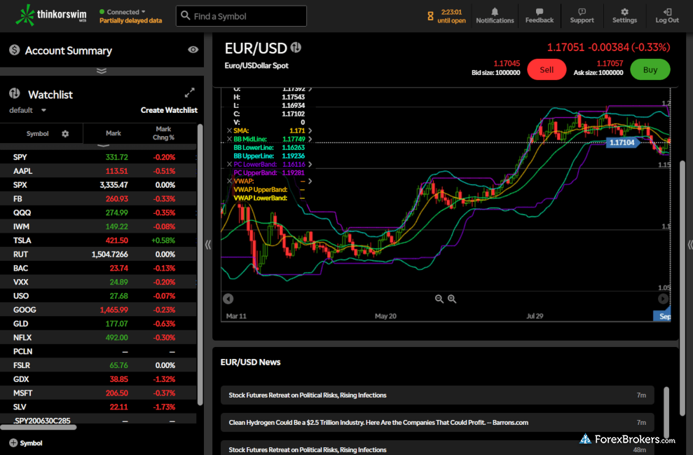Click the QQQ watchlist row
The image size is (693, 455).
pyautogui.click(x=99, y=212)
